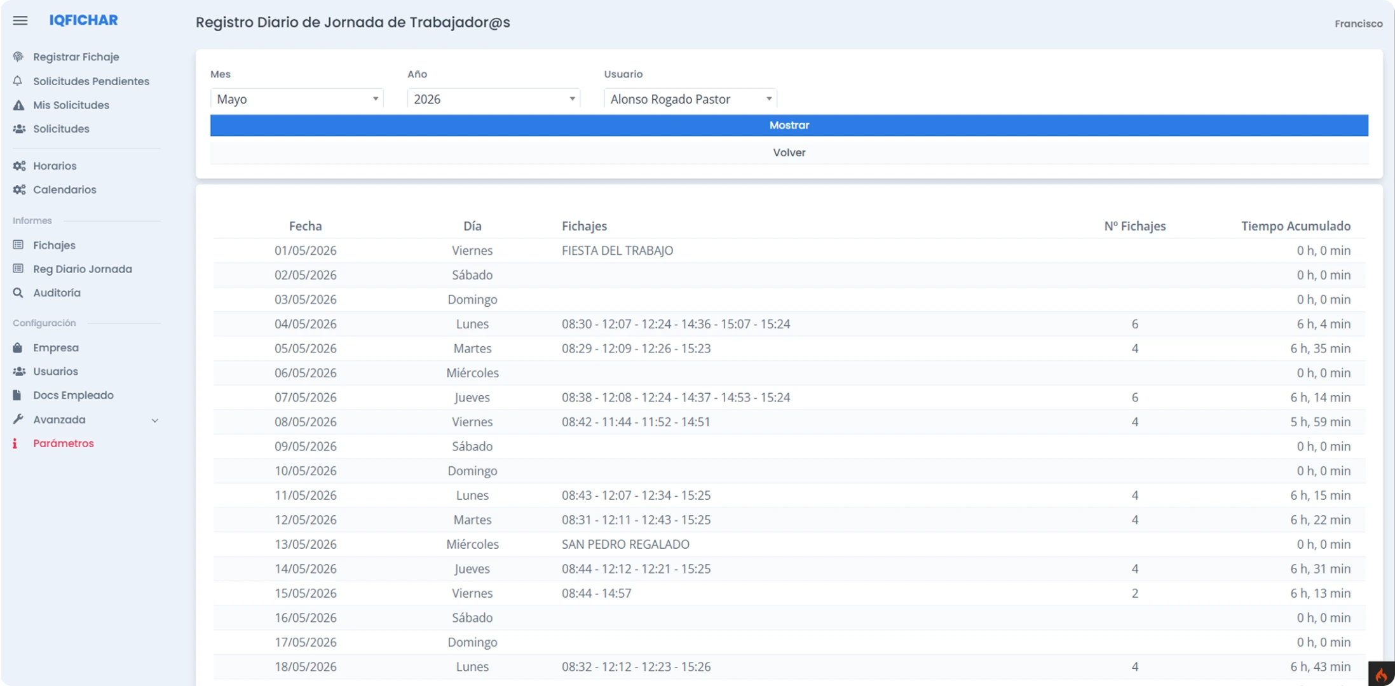Click the briefcase icon beside Empresa
Screen dimensions: 1395x686
(x=18, y=347)
